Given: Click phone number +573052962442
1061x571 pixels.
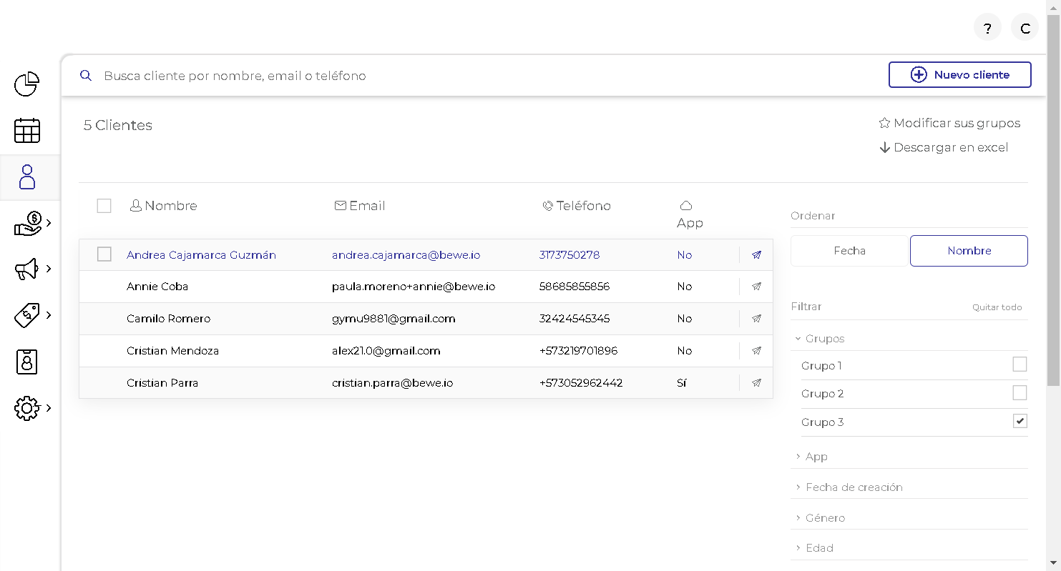Looking at the screenshot, I should point(581,383).
